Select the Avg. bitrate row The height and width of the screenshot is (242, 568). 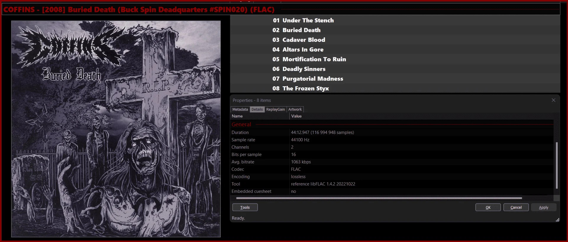pos(392,162)
